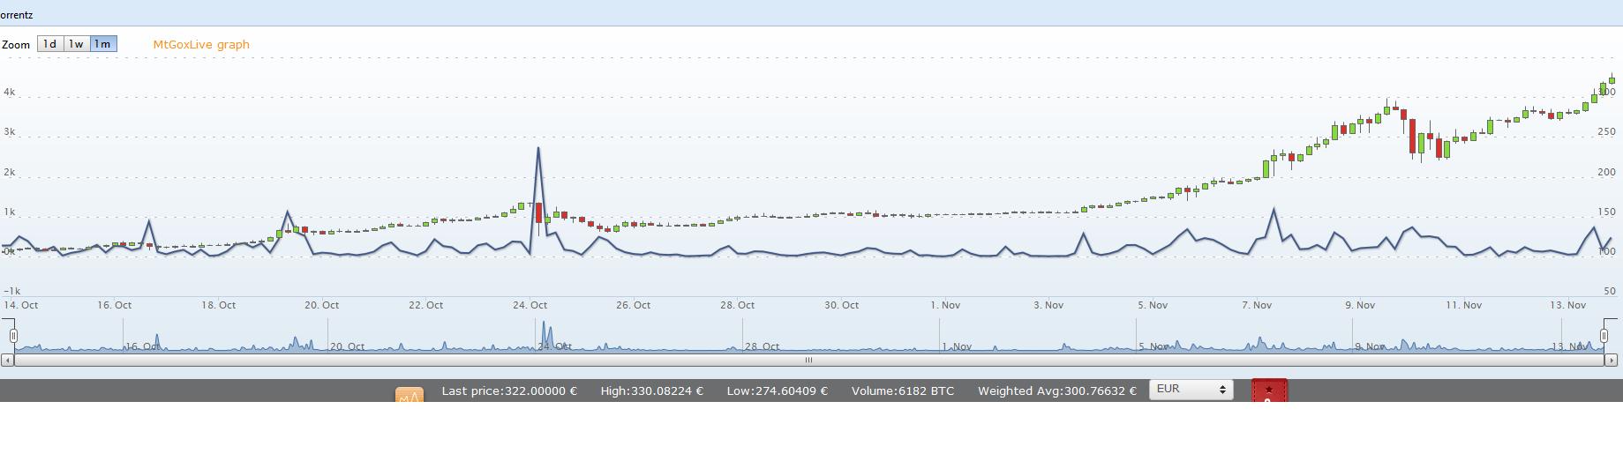
Task: Click the 28. Oct label in navigator
Action: point(762,346)
